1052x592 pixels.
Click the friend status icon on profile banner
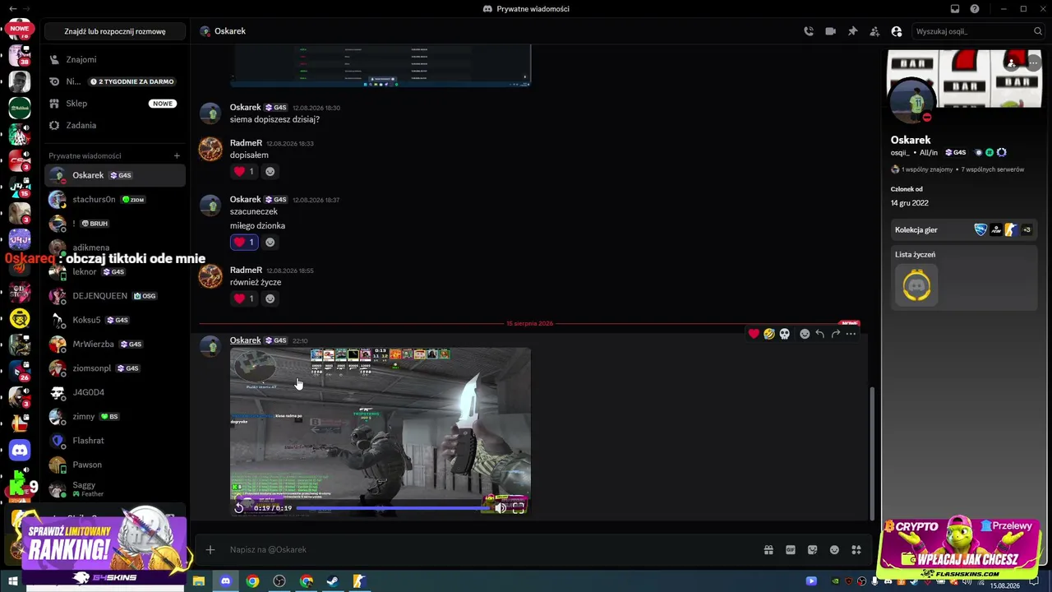[x=1012, y=62]
